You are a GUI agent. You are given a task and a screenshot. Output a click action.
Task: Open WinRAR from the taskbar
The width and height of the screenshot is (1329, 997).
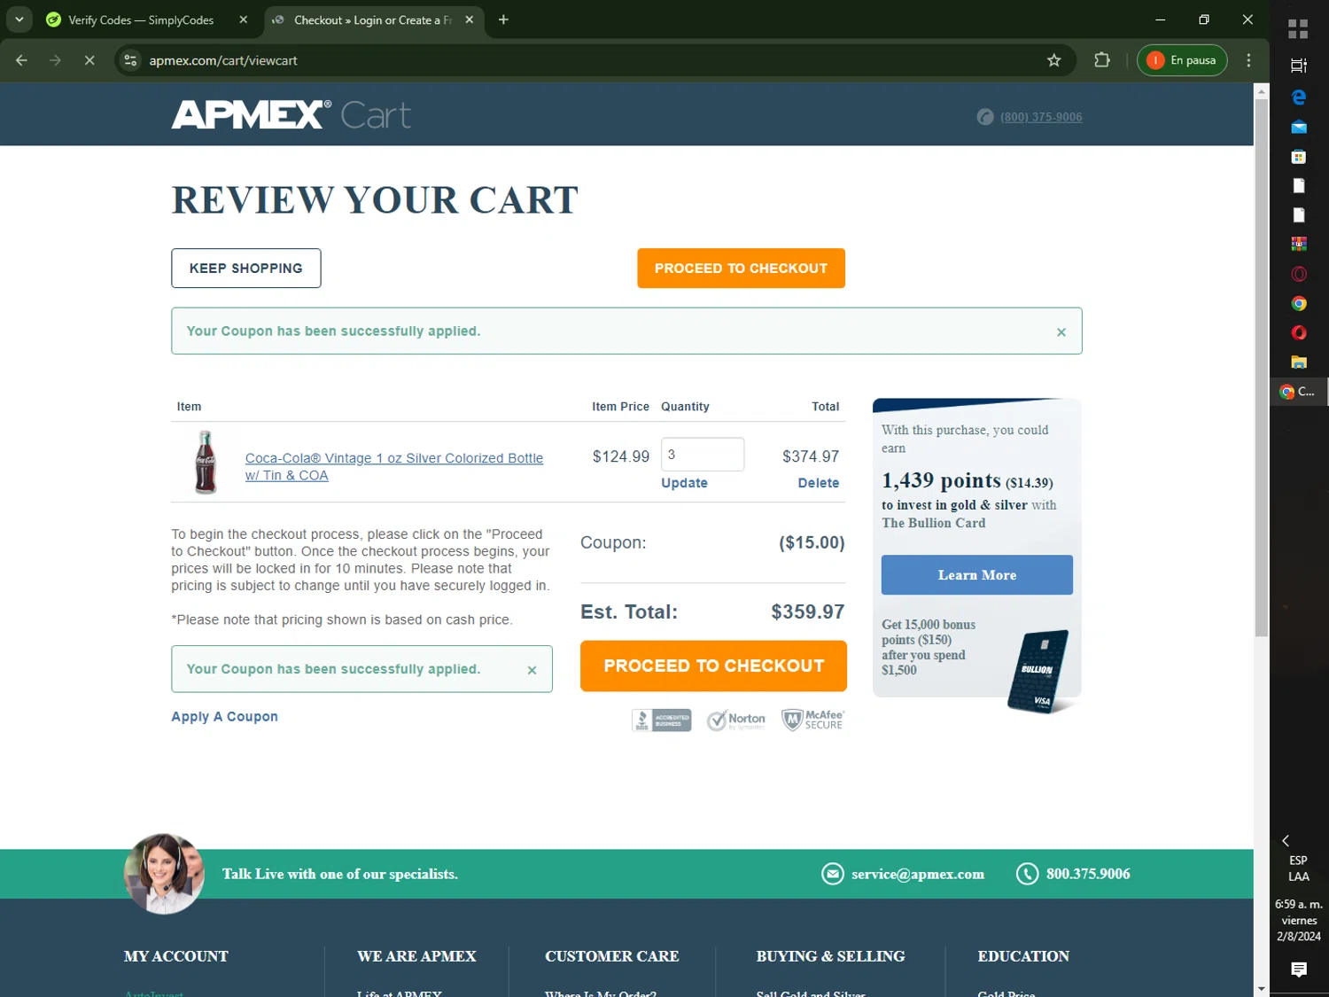pos(1298,244)
